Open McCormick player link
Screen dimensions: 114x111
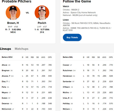tap(7, 109)
